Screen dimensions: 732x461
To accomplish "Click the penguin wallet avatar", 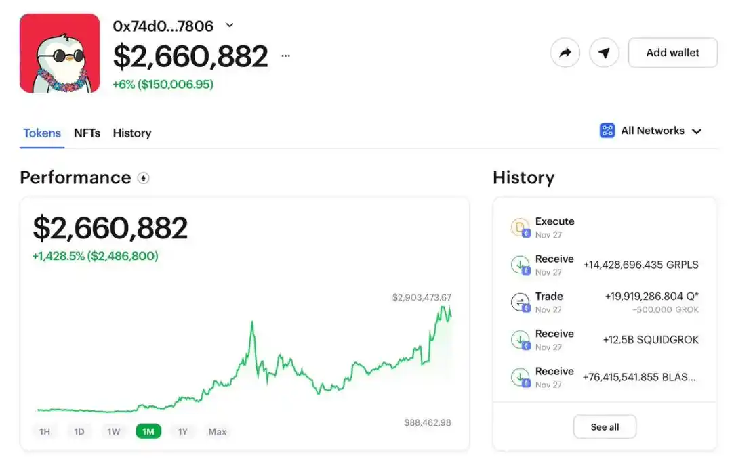I will tap(60, 53).
